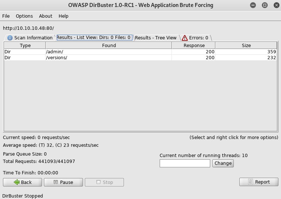This screenshot has width=281, height=199.
Task: Sort results by the Response column header
Action: (194, 45)
